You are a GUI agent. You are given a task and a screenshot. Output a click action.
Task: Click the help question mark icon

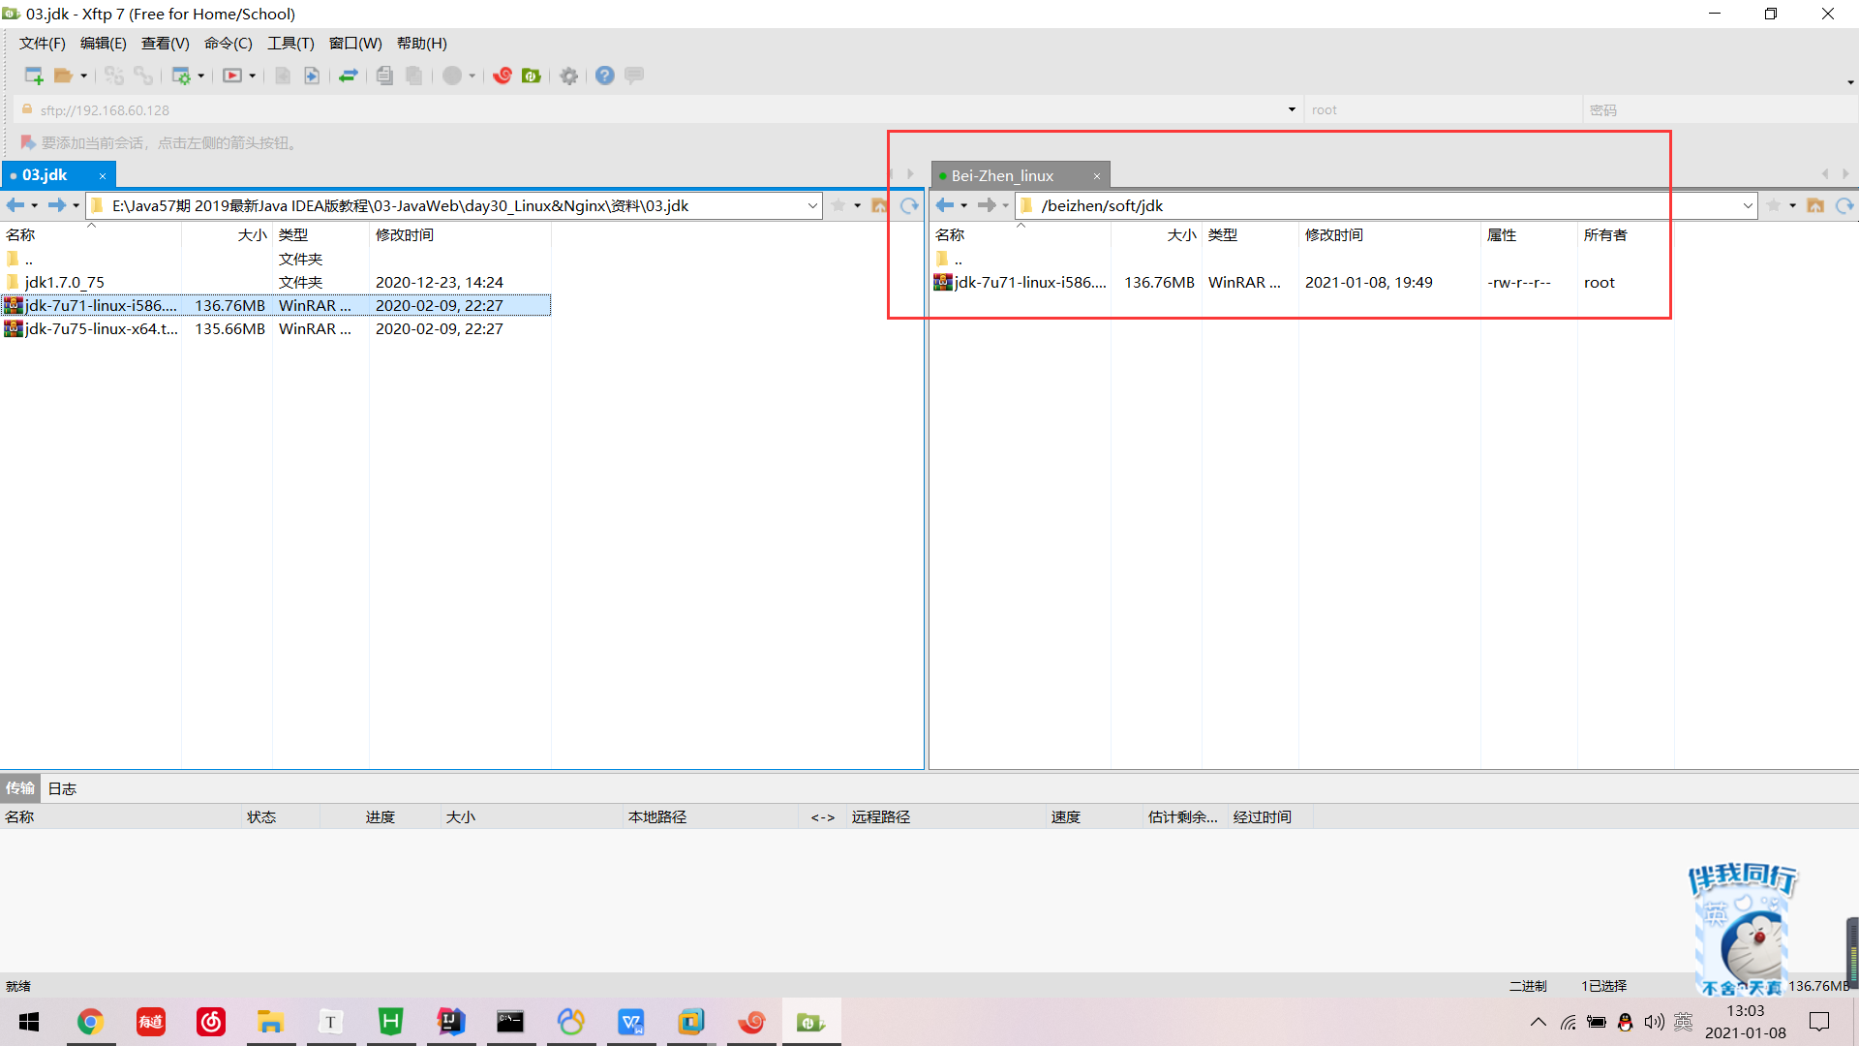(604, 76)
